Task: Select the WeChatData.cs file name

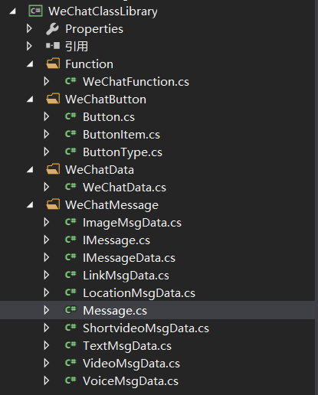Action: (124, 188)
